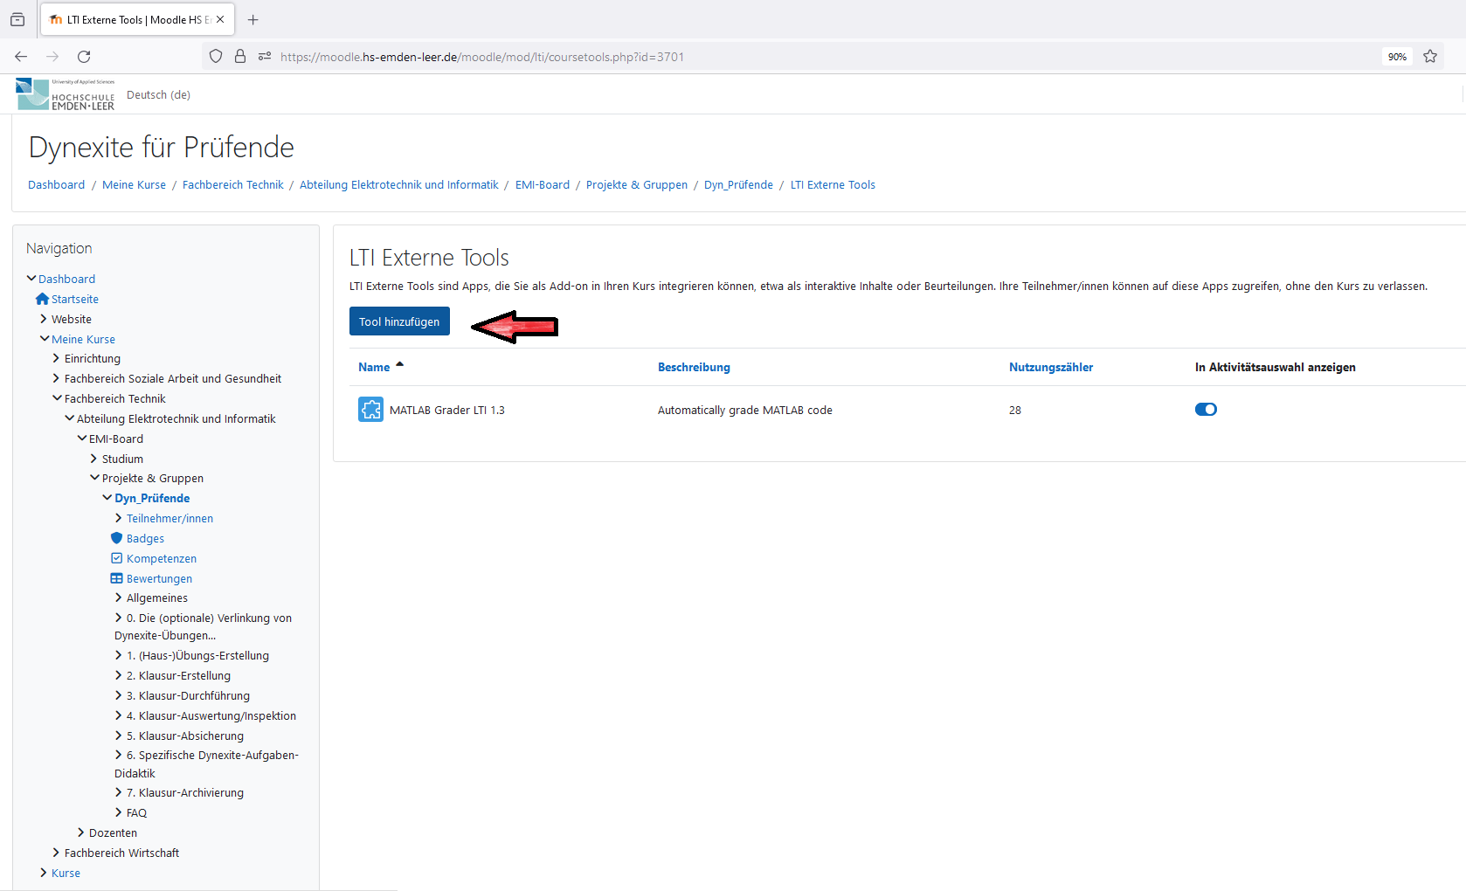1466x891 pixels.
Task: Open Allgemeines section in navigation
Action: coord(157,597)
